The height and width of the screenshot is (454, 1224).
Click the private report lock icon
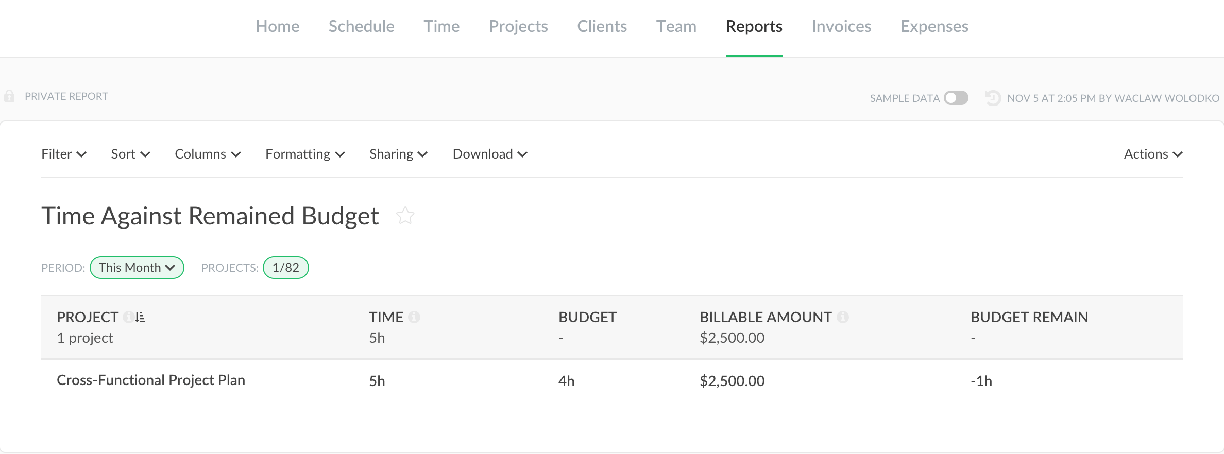point(9,96)
